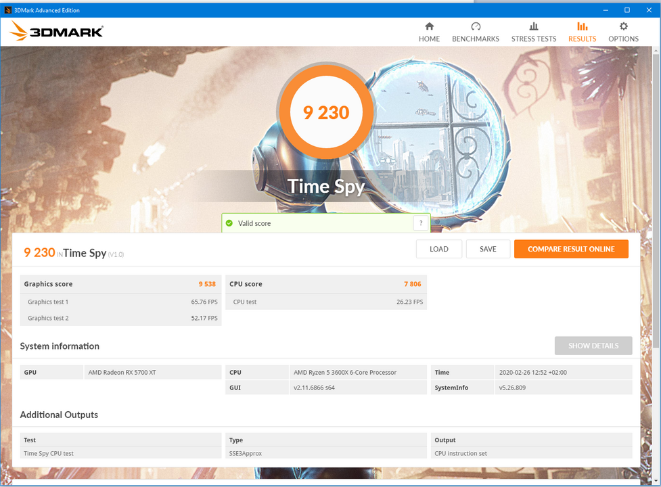Click the 3DMark title bar app icon
Viewport: 661px width, 487px height.
click(7, 10)
